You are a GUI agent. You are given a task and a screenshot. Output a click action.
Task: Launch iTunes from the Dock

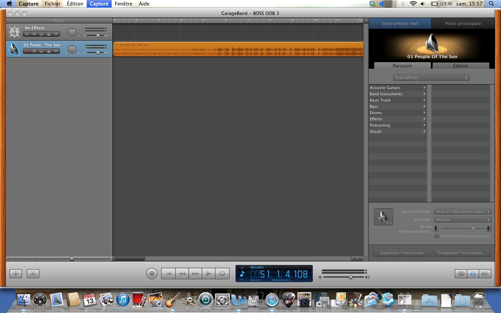click(123, 299)
